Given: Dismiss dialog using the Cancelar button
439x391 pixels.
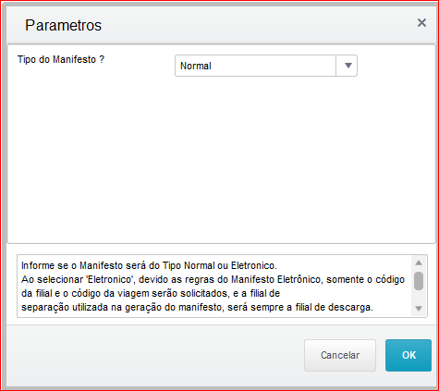Looking at the screenshot, I should click(x=340, y=355).
